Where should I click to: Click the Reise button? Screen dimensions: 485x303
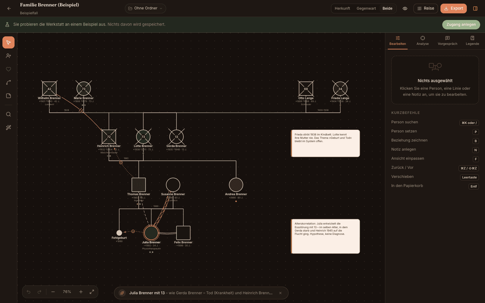426,8
